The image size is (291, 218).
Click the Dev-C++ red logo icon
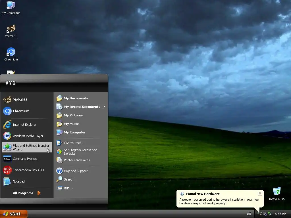click(x=7, y=170)
